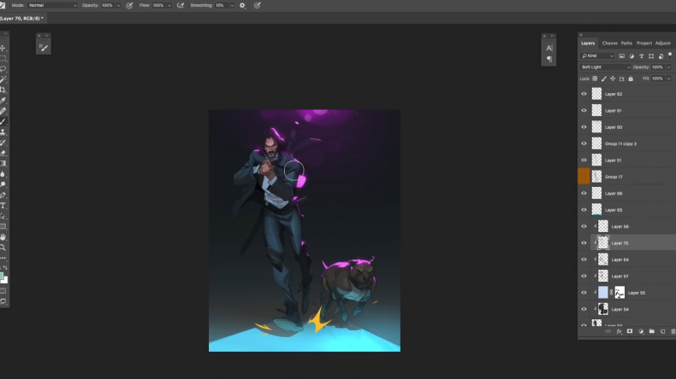Screen dimensions: 676x379
Task: Hide Layer 62
Action: click(x=584, y=94)
